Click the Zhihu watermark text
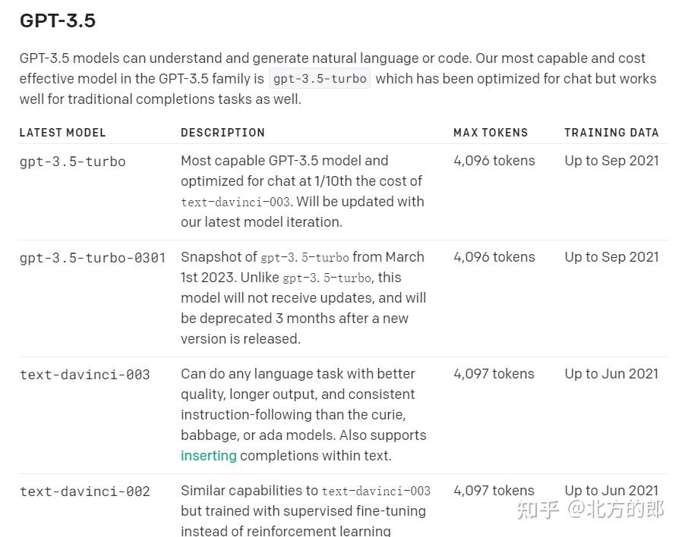This screenshot has width=682, height=537. coord(590,509)
